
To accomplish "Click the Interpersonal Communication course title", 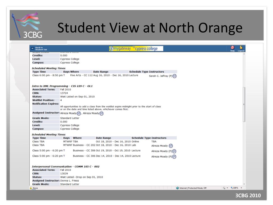I will point(66,167).
